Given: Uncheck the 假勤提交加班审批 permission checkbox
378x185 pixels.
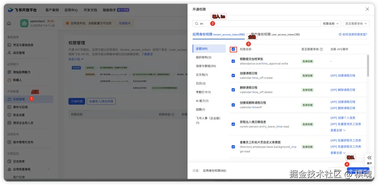Looking at the screenshot, I should coord(233,61).
